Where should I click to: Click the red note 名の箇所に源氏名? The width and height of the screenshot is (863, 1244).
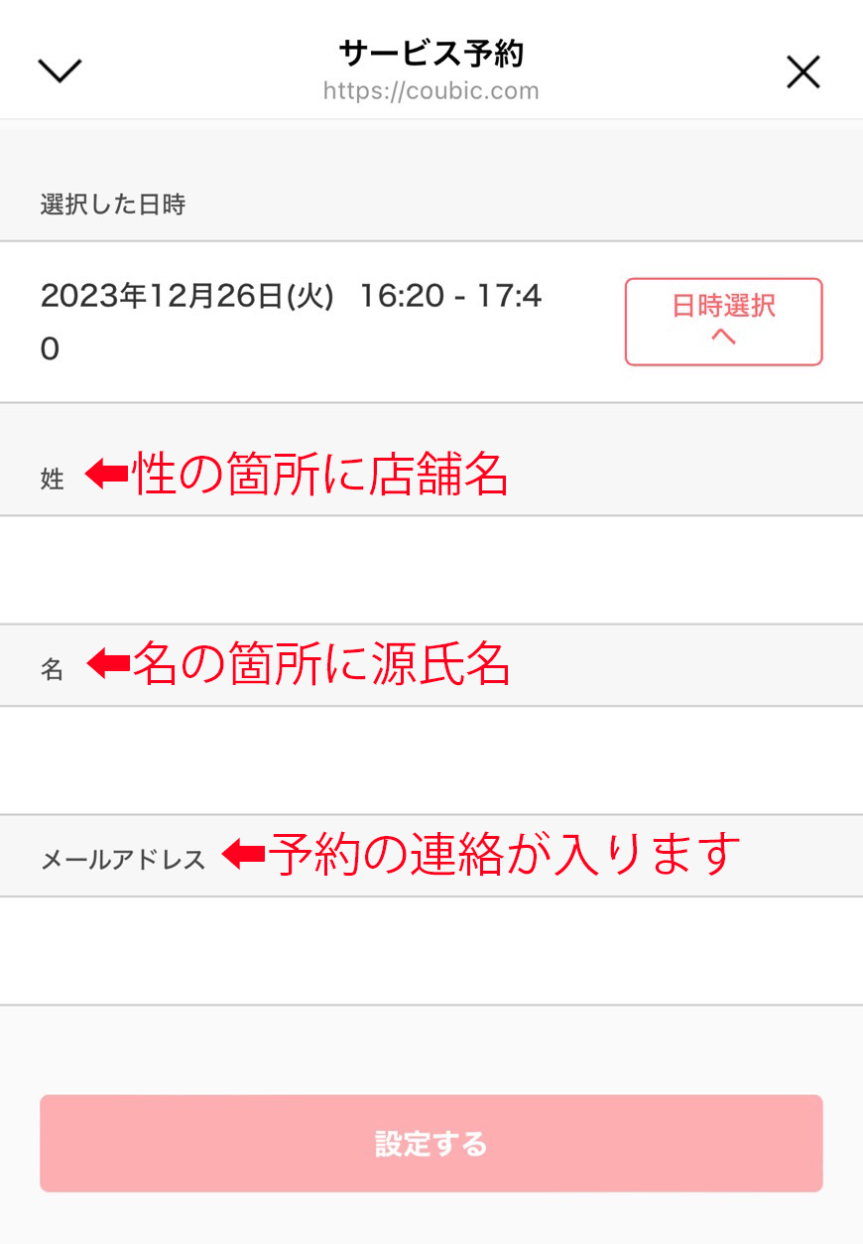tap(322, 664)
